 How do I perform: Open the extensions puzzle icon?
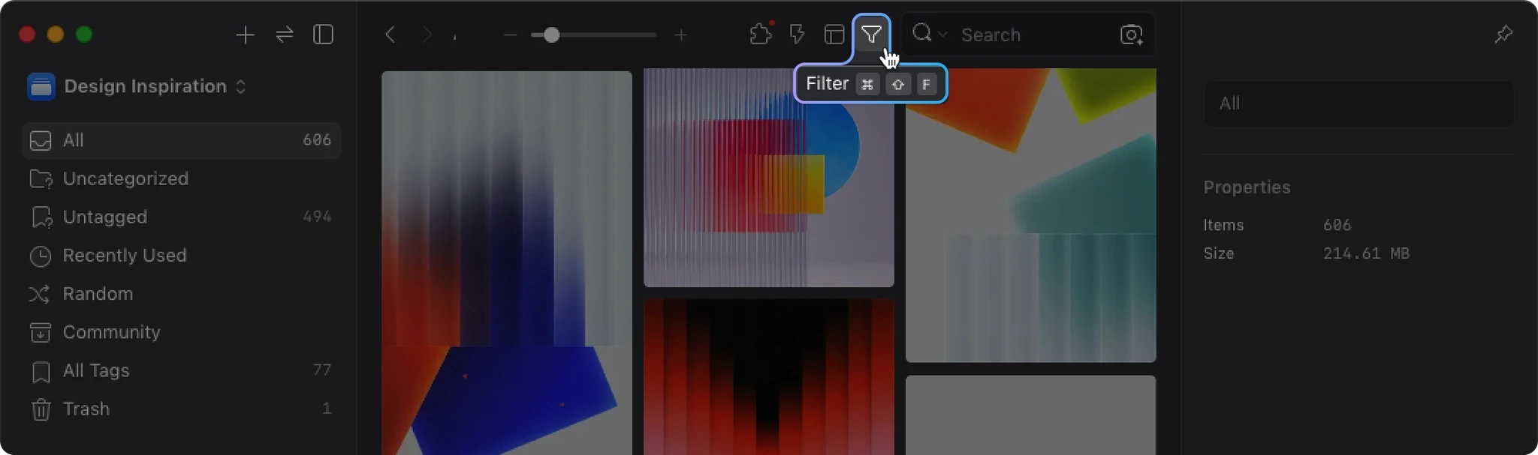pyautogui.click(x=760, y=34)
